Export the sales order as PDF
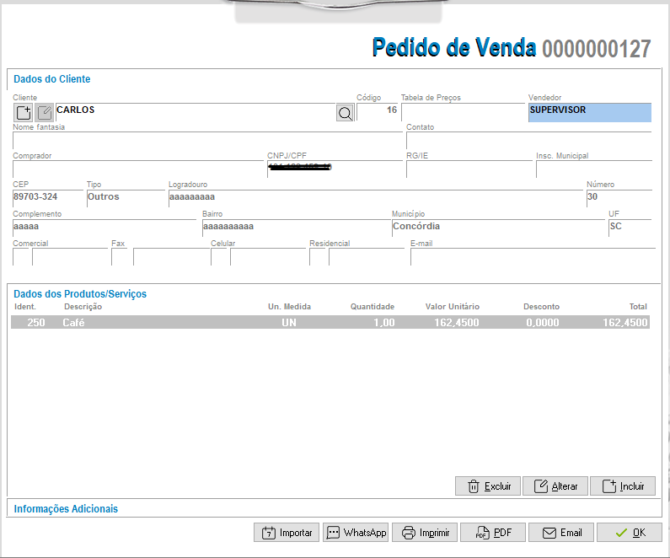Image resolution: width=670 pixels, height=558 pixels. click(x=493, y=533)
